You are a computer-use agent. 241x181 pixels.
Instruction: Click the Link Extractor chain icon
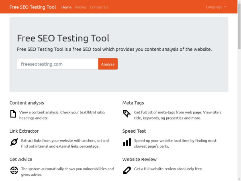pyautogui.click(x=14, y=142)
